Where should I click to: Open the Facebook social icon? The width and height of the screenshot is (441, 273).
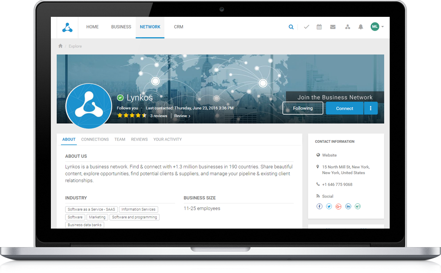(x=319, y=206)
